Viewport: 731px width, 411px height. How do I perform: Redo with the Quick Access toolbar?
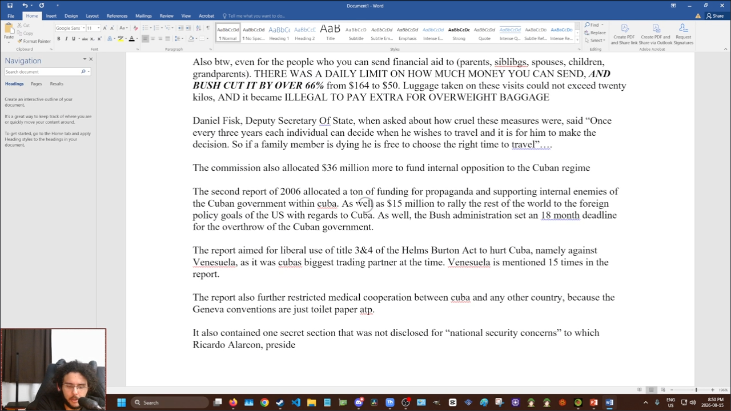(x=41, y=6)
